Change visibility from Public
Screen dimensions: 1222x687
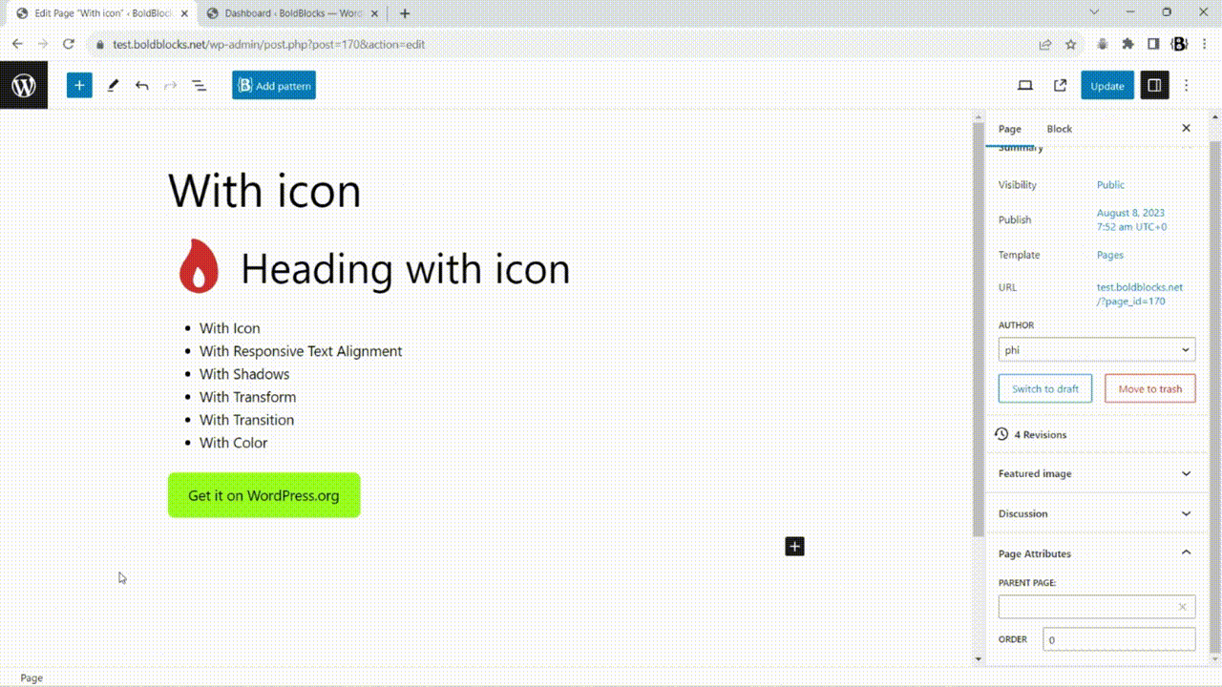1110,185
